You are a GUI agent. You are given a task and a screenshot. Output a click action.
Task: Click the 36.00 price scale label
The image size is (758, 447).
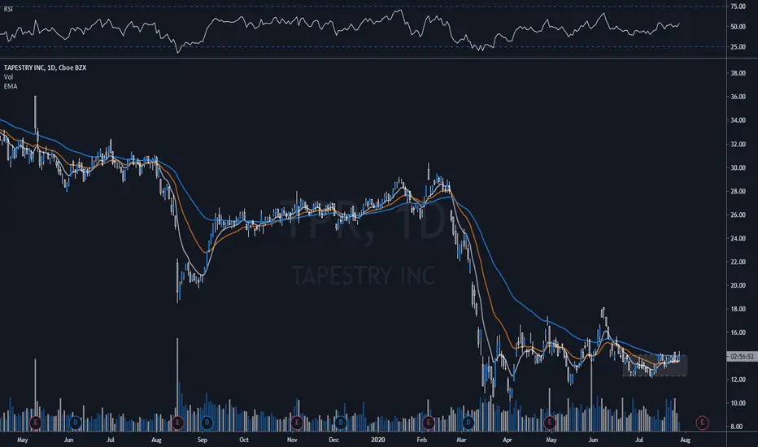pyautogui.click(x=738, y=97)
